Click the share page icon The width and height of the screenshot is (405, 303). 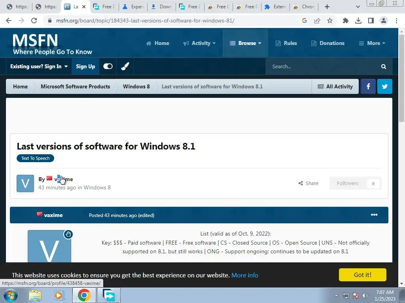317,21
